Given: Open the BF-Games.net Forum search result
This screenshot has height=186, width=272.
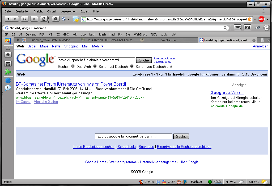Looking at the screenshot, I should tap(71, 84).
